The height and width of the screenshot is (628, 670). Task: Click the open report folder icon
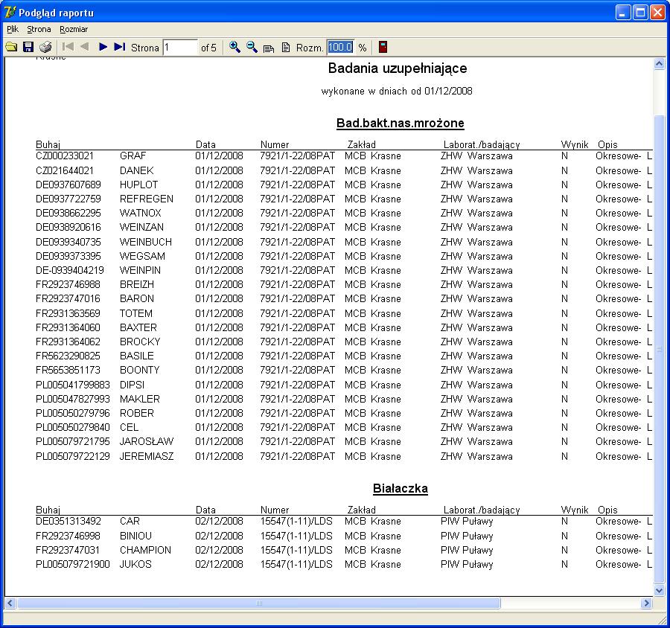tap(11, 47)
